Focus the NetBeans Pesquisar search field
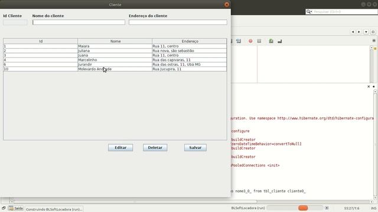 pyautogui.click(x=345, y=12)
